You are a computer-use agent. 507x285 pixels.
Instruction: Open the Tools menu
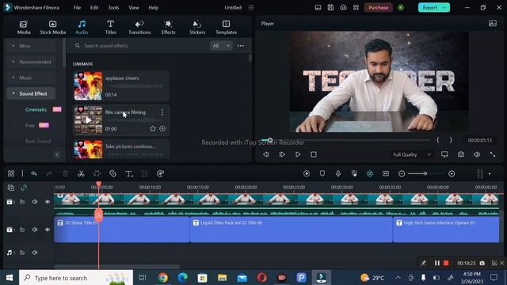coord(113,7)
